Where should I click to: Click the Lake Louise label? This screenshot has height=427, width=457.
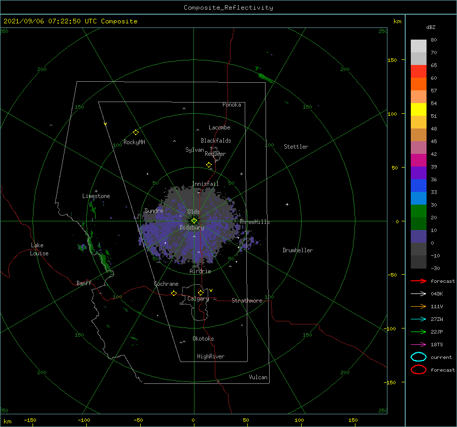point(39,249)
